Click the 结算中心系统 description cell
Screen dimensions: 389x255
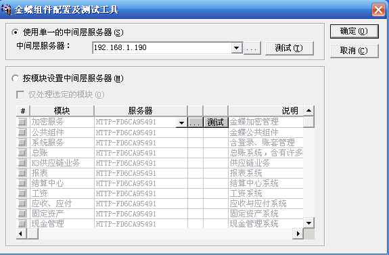(266, 183)
